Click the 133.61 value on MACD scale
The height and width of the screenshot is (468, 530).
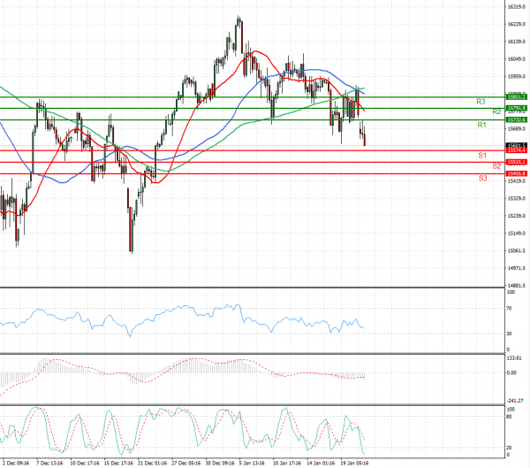pos(514,358)
